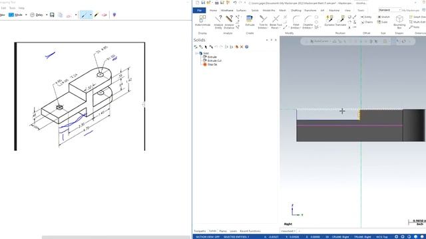The height and width of the screenshot is (239, 426).
Task: Select the Break Two Pieces tool
Action: point(276,22)
